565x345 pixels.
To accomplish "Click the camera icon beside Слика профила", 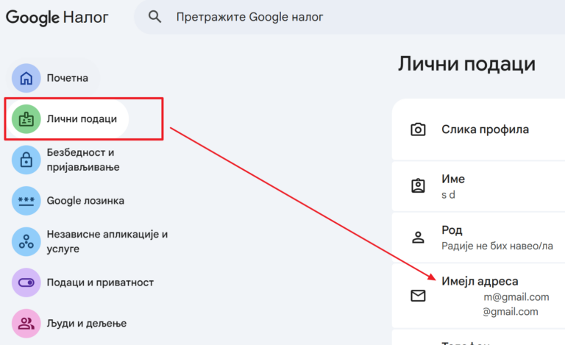I will (x=418, y=129).
